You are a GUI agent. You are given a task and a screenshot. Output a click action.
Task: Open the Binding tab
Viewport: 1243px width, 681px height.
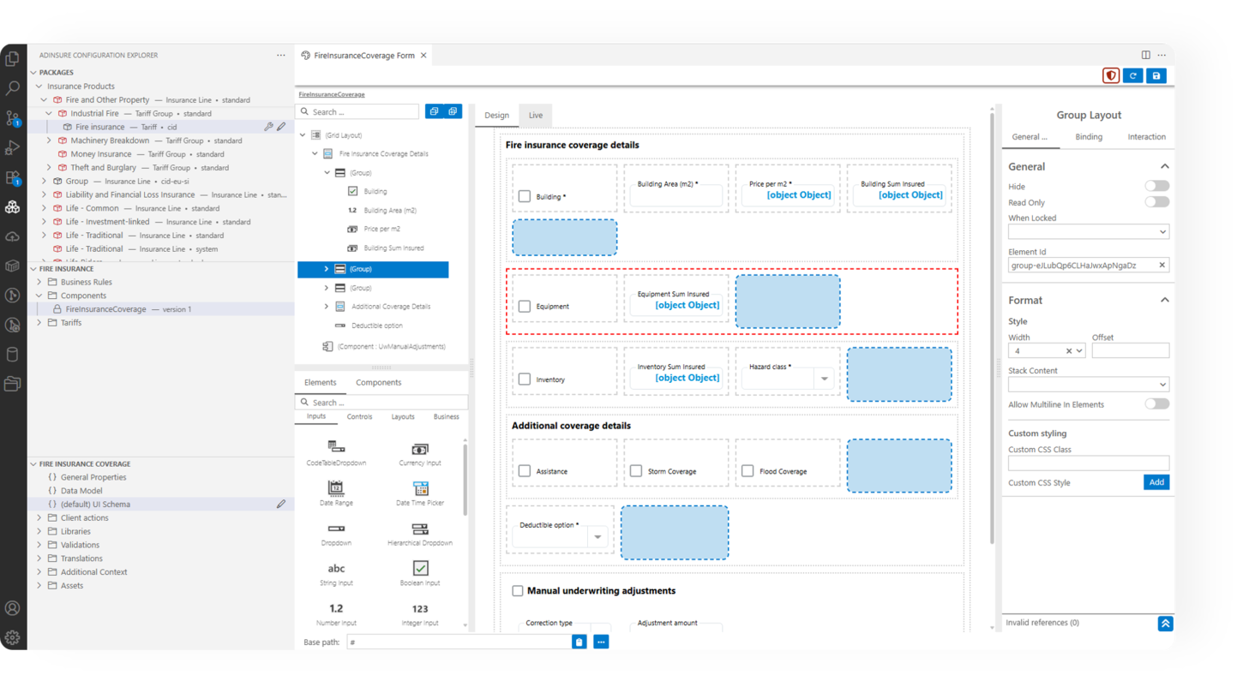pos(1089,137)
